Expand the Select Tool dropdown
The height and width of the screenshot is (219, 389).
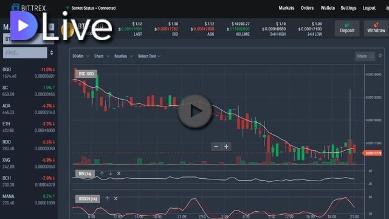tap(149, 56)
